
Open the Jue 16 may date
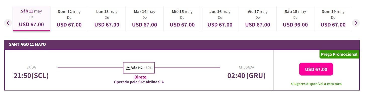click(x=220, y=18)
